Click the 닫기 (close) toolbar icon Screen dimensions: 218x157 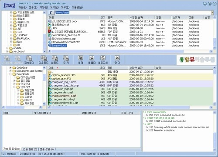tap(117, 58)
